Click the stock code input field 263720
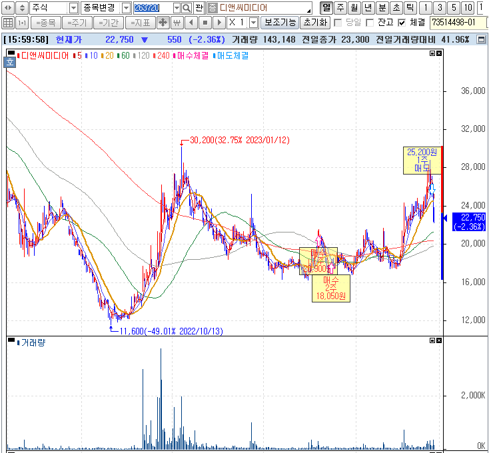This screenshot has height=453, width=489. 153,8
